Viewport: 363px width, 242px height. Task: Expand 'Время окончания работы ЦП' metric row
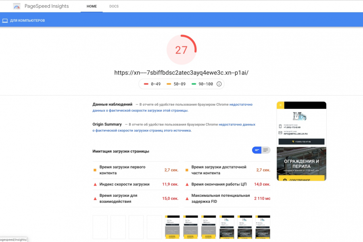(227, 184)
